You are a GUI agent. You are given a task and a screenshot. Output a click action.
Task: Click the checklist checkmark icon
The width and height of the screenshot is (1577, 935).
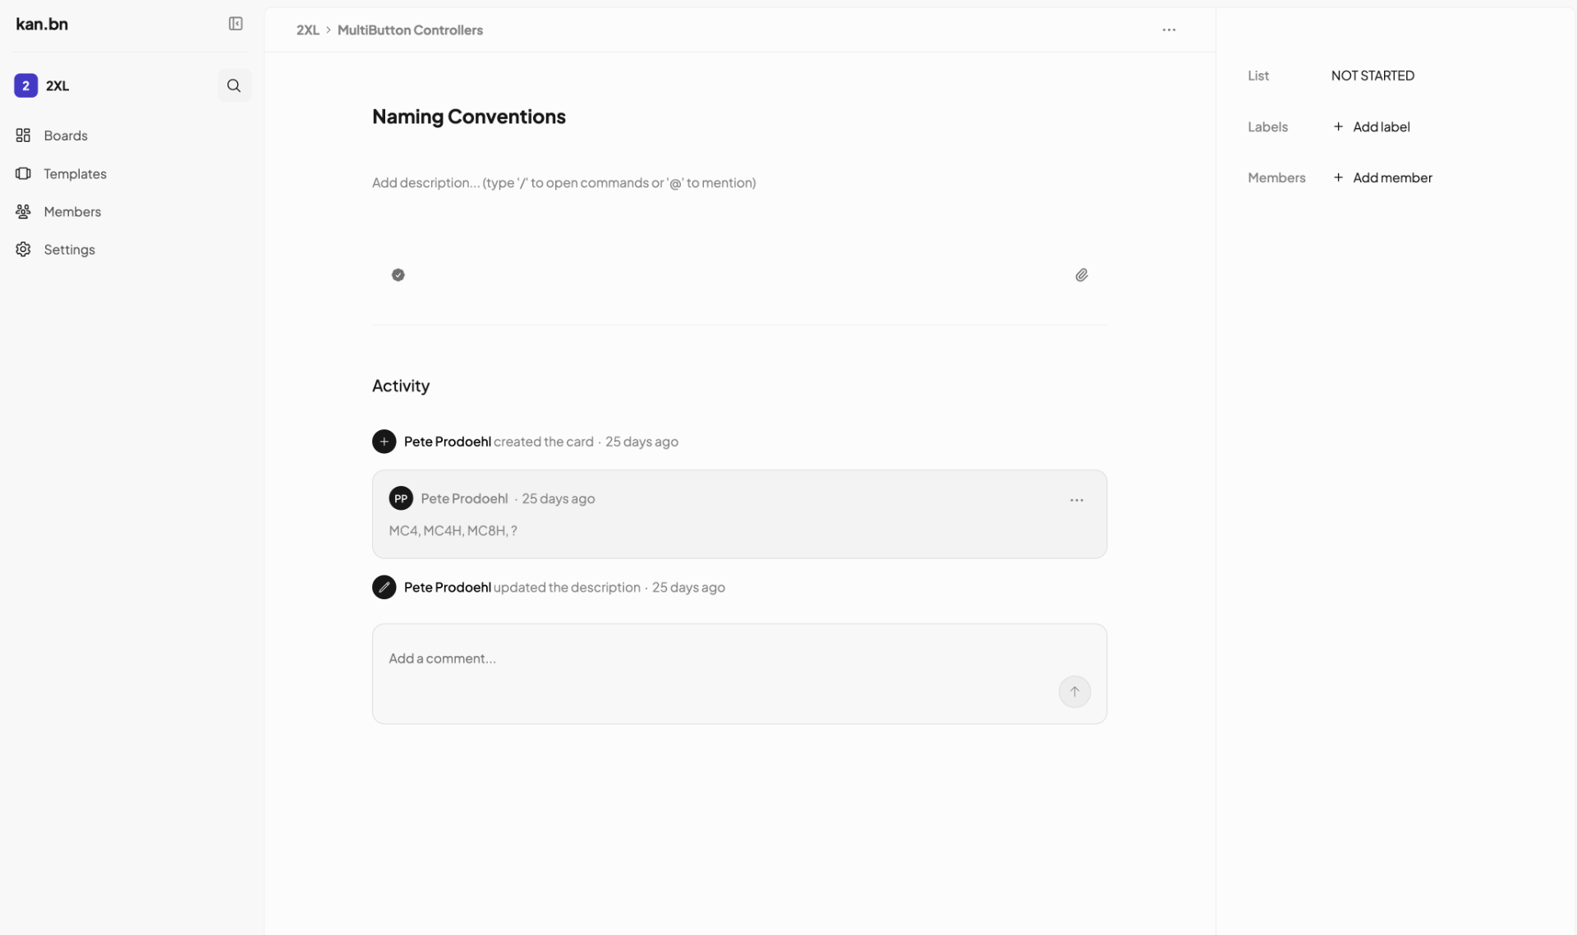pyautogui.click(x=398, y=275)
